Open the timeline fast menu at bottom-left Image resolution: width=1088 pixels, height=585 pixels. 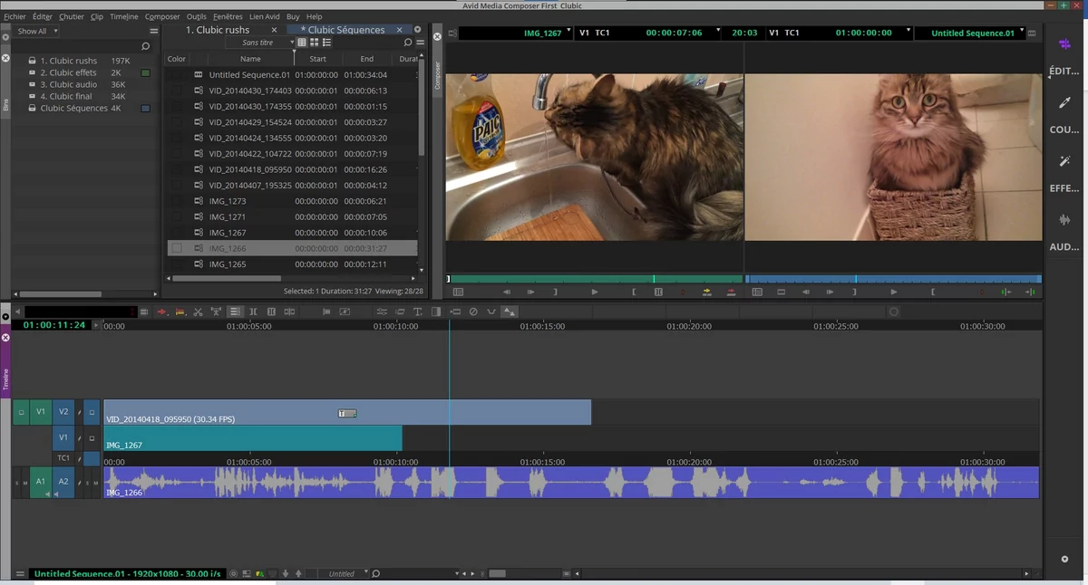(x=20, y=573)
